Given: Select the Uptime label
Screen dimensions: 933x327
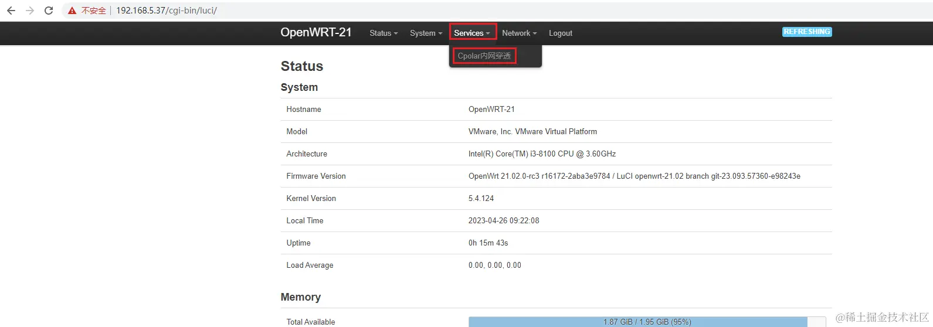Looking at the screenshot, I should (298, 243).
